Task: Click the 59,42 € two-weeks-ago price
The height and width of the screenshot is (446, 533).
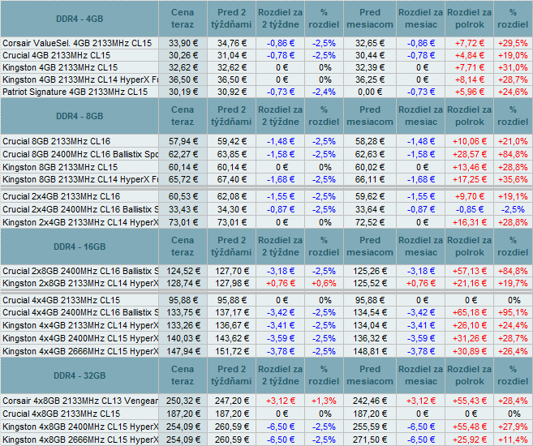Action: pyautogui.click(x=232, y=141)
